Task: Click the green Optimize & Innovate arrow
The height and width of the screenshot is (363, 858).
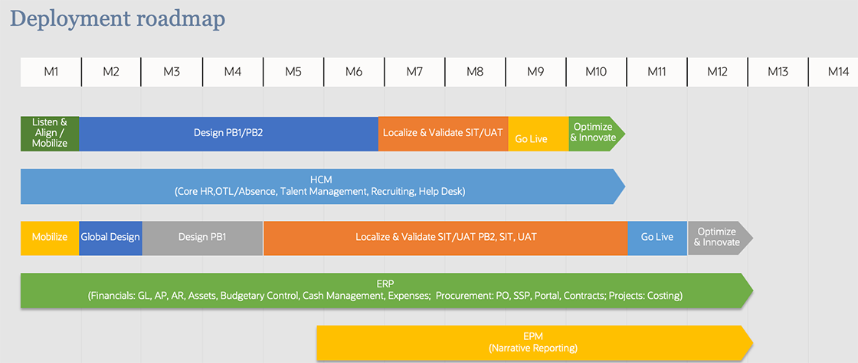Action: click(594, 133)
